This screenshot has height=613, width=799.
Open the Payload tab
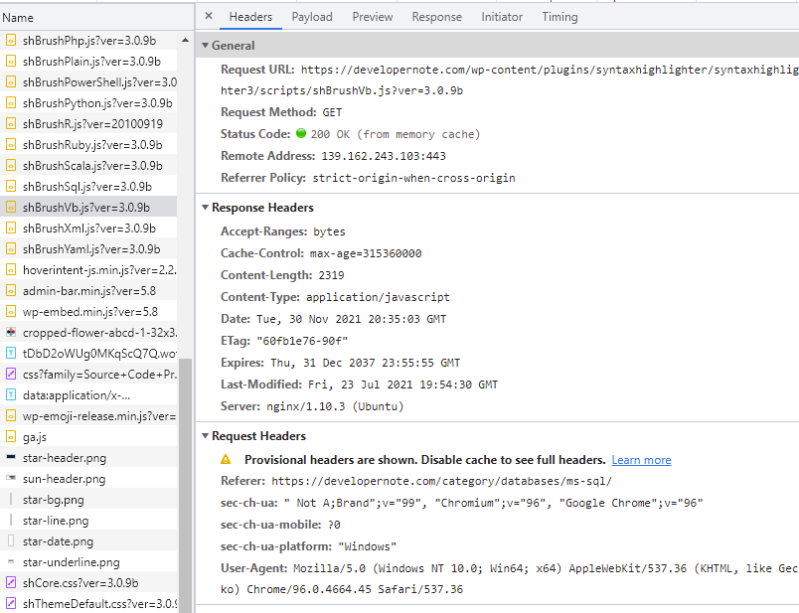312,17
